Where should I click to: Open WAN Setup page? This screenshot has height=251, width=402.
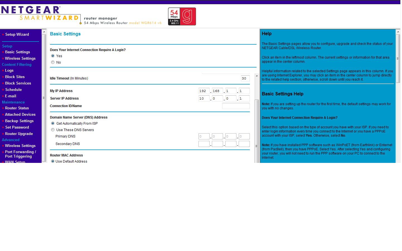15,161
